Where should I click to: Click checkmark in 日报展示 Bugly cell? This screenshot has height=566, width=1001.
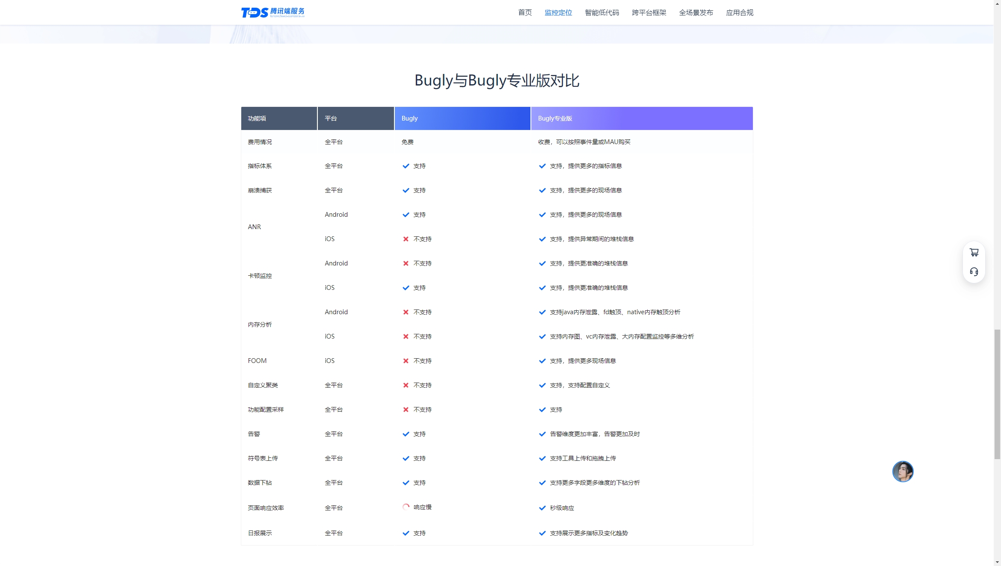pos(406,533)
